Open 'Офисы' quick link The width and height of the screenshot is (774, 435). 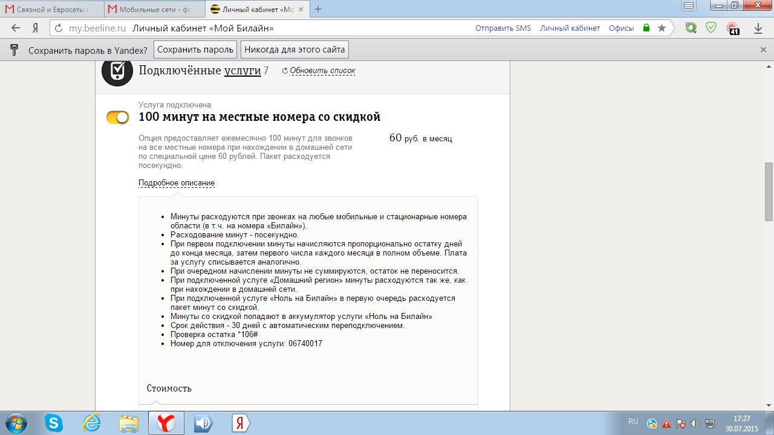622,28
